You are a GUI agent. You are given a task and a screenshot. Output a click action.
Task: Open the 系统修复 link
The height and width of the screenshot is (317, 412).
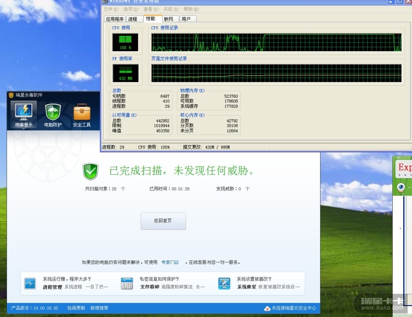point(247,287)
